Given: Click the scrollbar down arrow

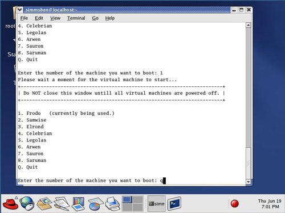Looking at the screenshot, I should pos(249,182).
